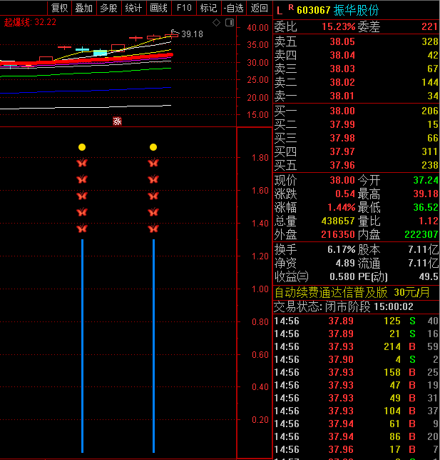440x460 pixels.
Task: Click the L badge before the stock code
Action: tap(279, 10)
